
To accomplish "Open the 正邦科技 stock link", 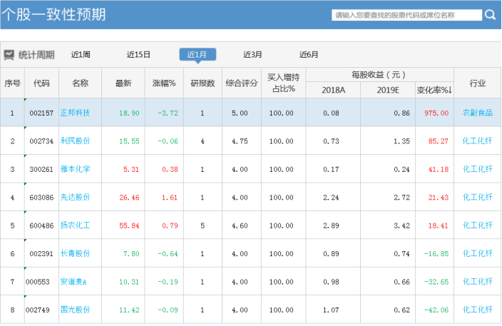I will point(76,113).
